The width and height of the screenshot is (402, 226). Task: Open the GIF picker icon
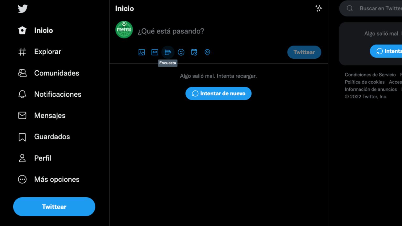click(x=155, y=52)
